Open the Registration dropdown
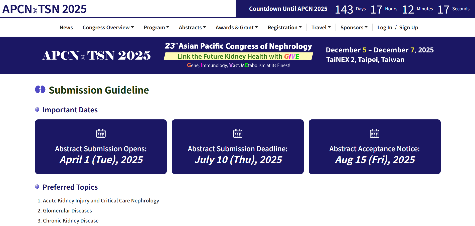This screenshot has height=226, width=475. point(284,27)
